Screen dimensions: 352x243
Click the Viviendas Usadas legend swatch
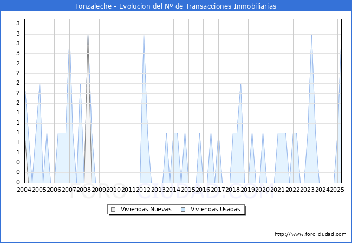[183, 210]
